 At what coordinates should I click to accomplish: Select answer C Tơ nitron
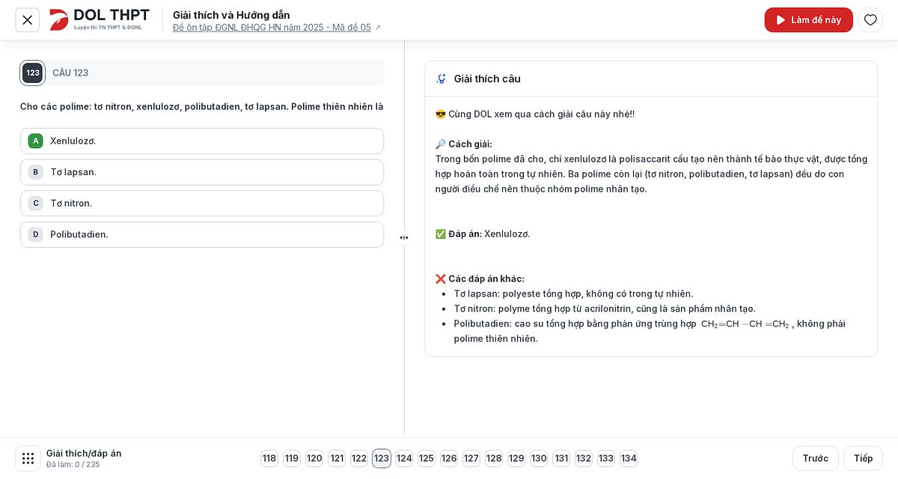tap(202, 204)
